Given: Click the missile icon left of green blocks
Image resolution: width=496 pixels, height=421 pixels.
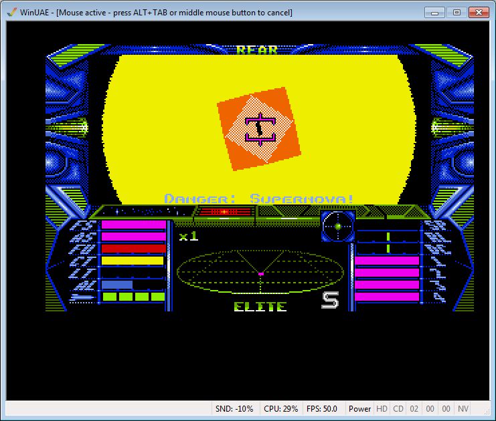Looking at the screenshot, I should point(82,297).
